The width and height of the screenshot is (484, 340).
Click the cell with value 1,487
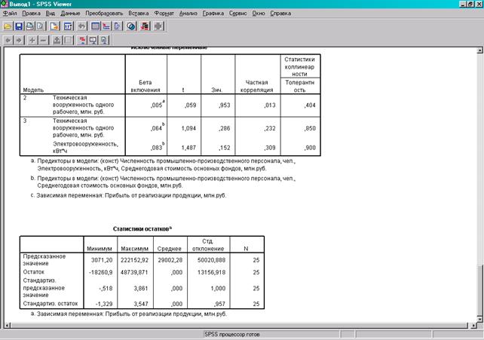tap(188, 148)
